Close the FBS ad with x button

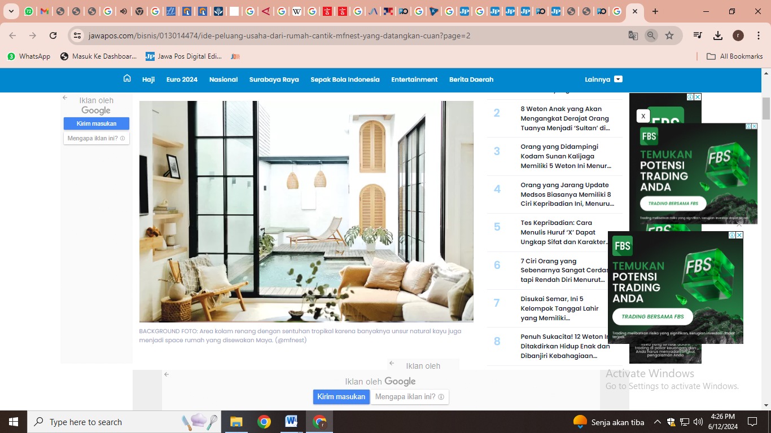coord(643,116)
